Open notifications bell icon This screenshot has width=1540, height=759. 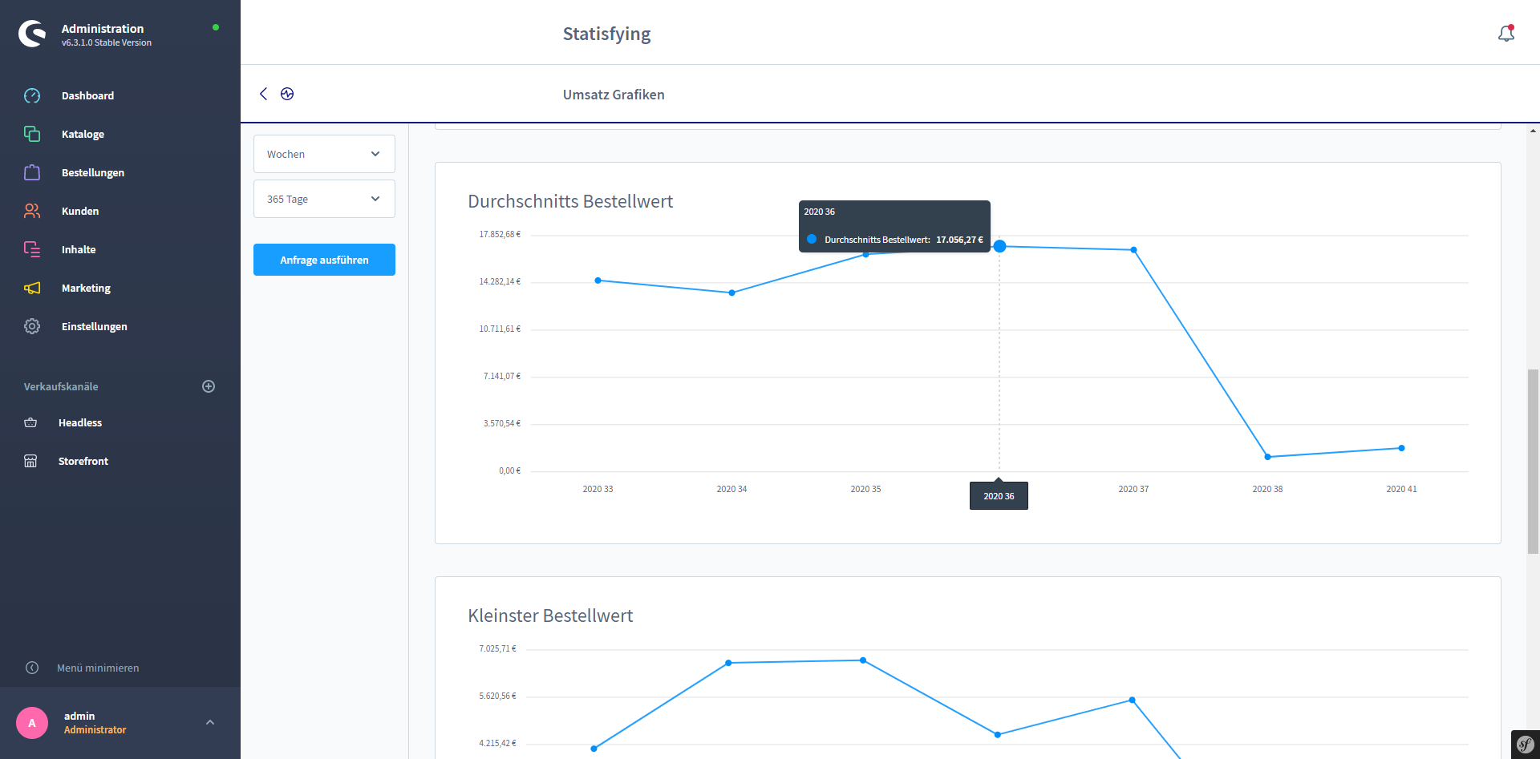1506,33
